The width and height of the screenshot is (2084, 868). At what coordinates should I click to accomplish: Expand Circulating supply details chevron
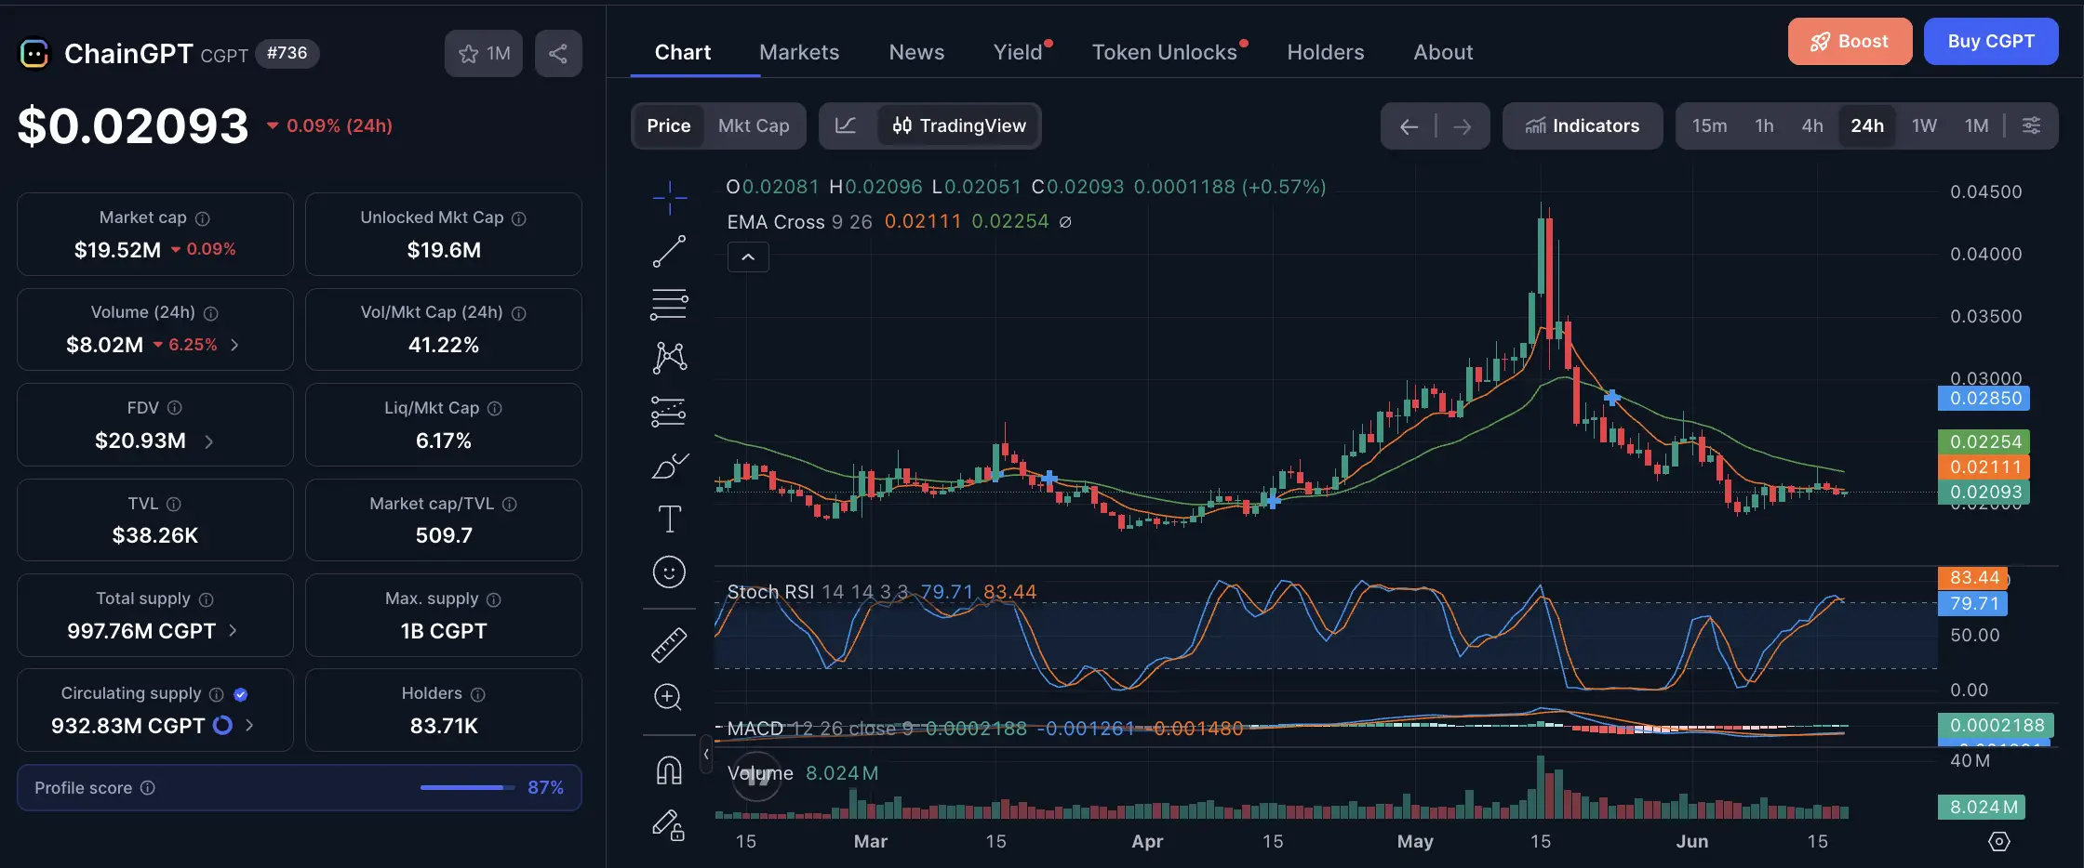tap(249, 725)
